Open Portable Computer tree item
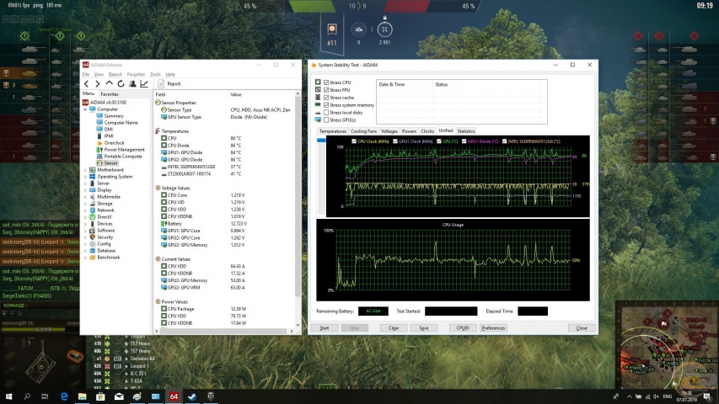 tap(123, 157)
